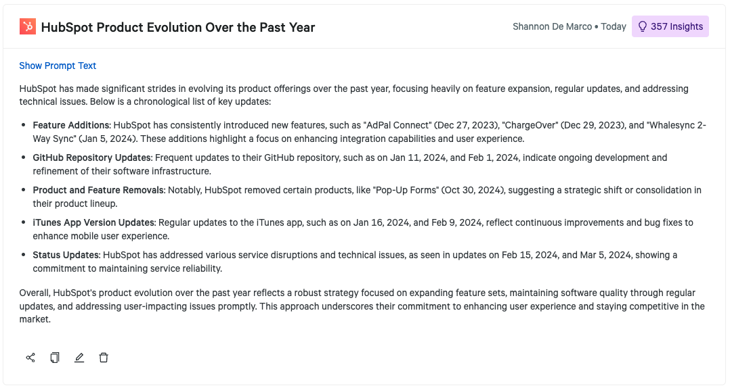Expand Show Prompt Text
The image size is (730, 390).
coord(58,66)
